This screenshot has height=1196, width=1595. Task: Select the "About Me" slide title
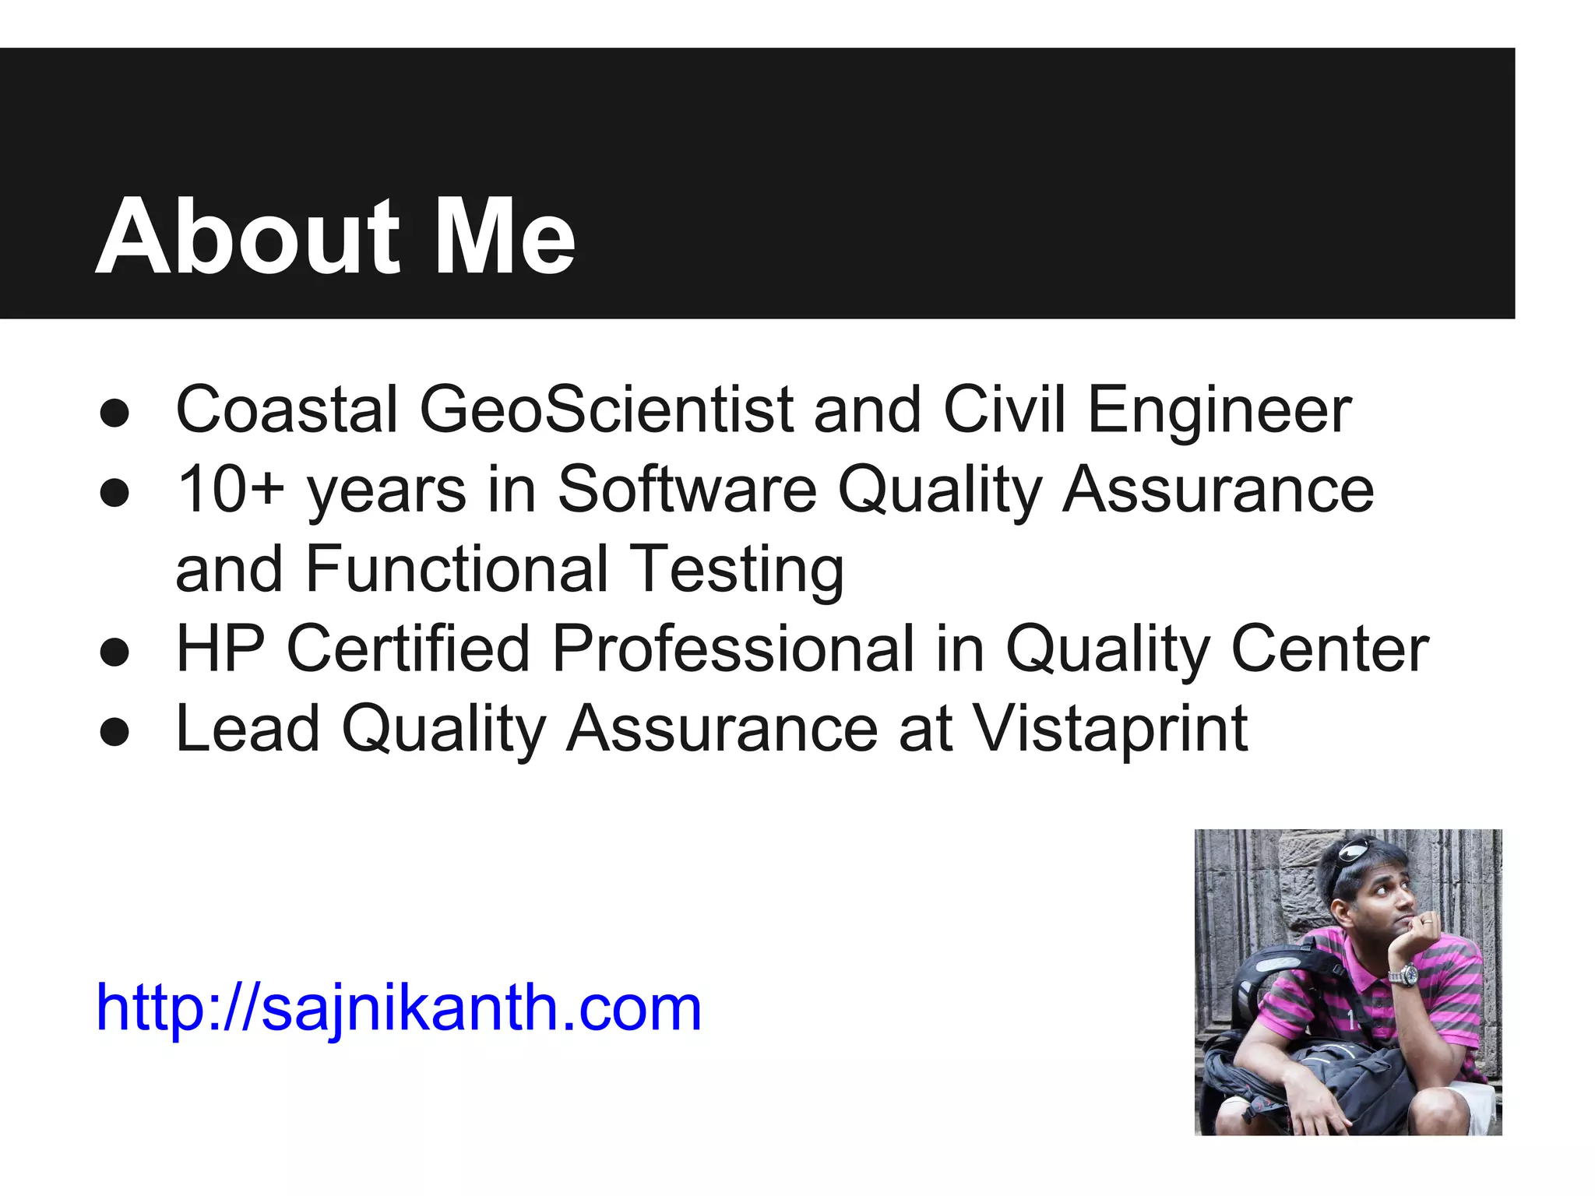point(336,236)
